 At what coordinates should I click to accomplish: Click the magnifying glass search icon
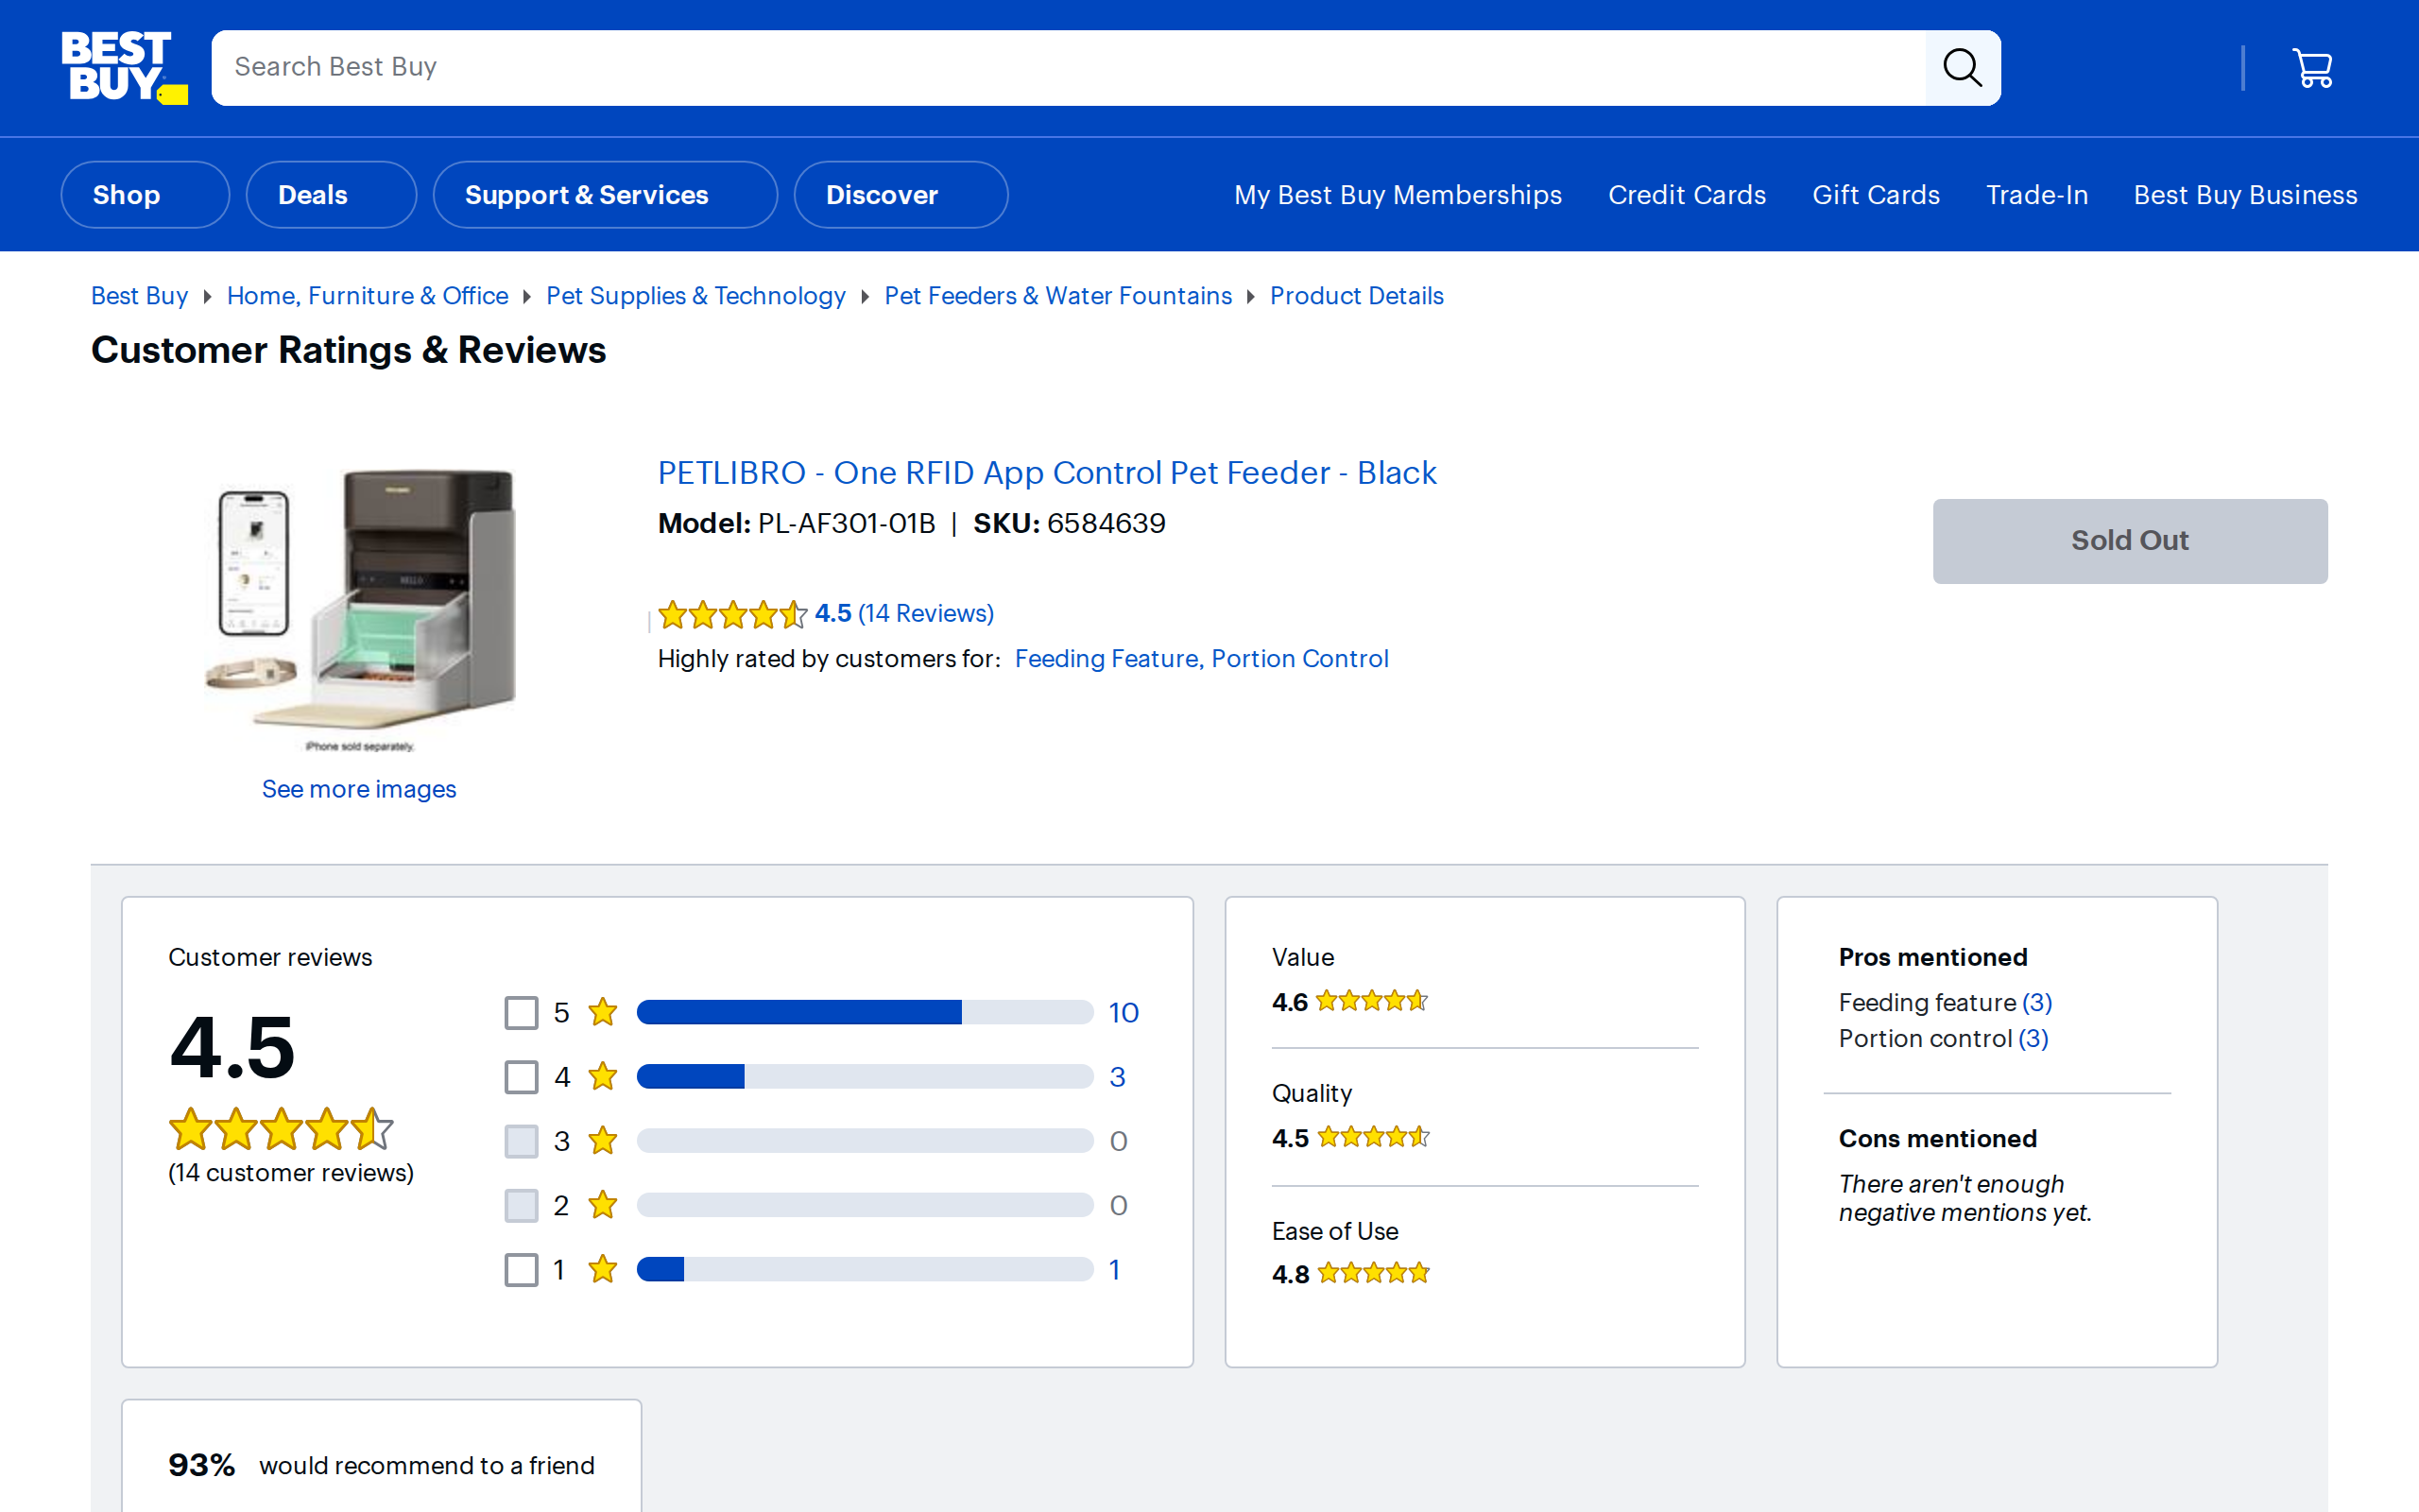tap(1963, 68)
